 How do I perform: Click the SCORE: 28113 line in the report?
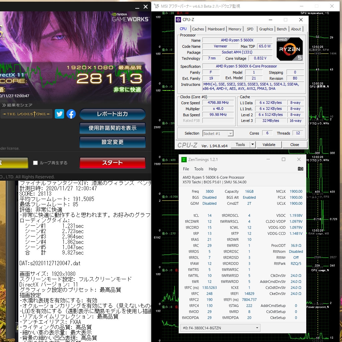(35, 194)
